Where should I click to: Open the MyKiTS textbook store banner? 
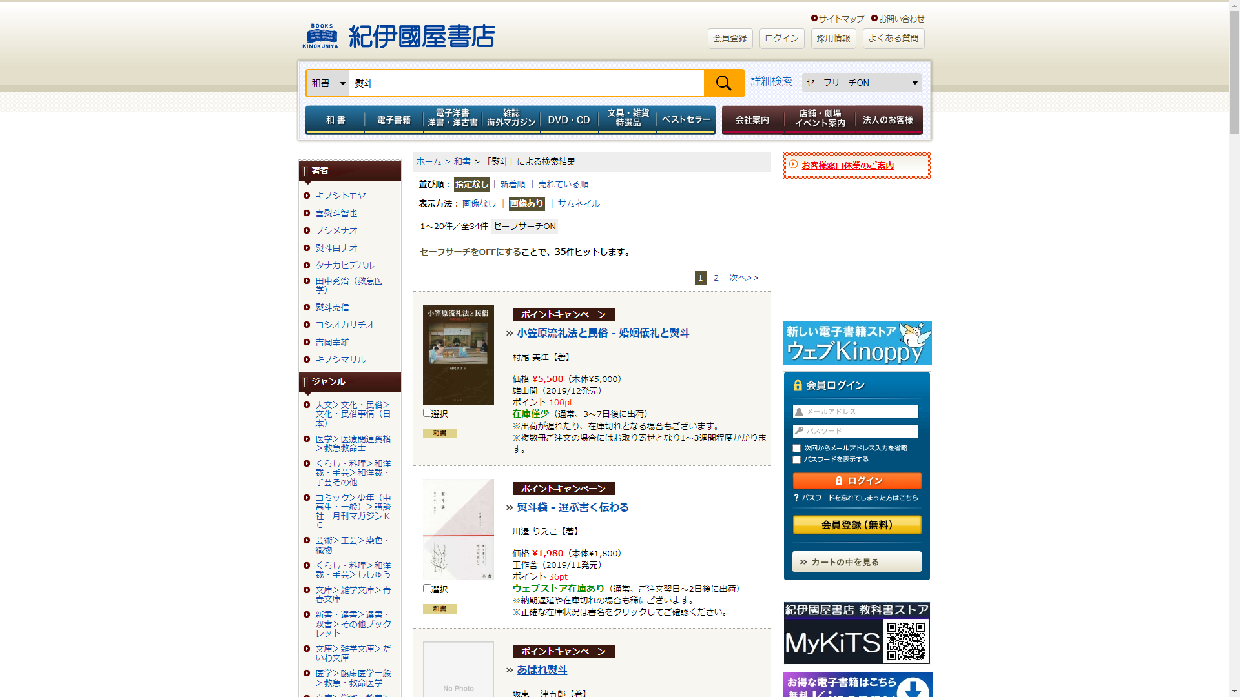[857, 633]
